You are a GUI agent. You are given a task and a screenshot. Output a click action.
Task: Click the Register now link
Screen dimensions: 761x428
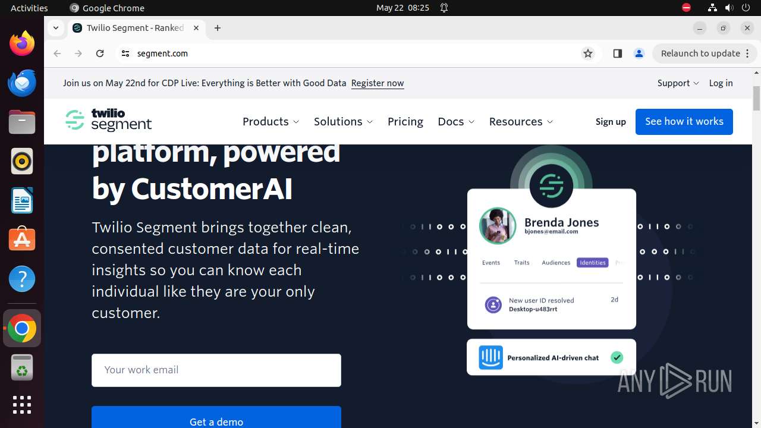tap(378, 83)
